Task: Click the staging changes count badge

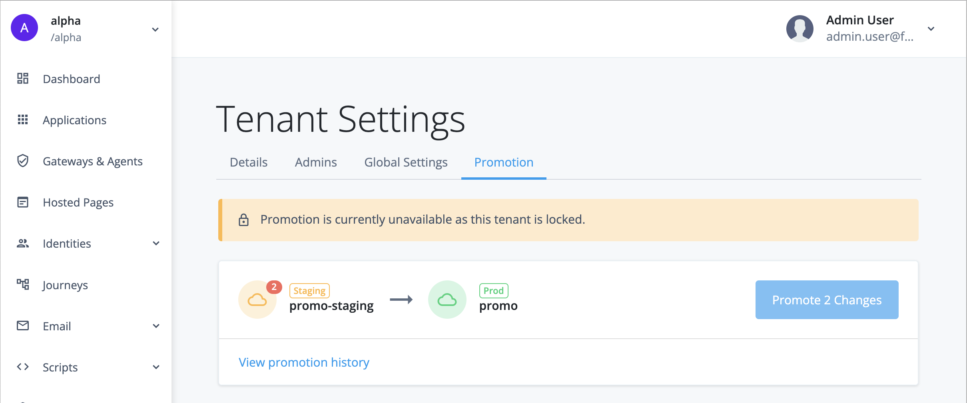Action: coord(274,286)
